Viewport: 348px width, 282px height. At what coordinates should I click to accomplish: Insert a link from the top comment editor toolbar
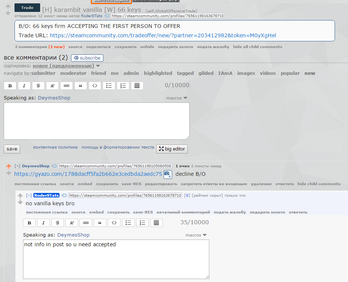pos(67,86)
